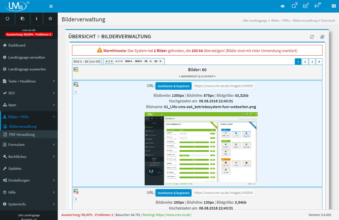Click markieren & kopieren for image 1
The image size is (339, 220).
[174, 86]
